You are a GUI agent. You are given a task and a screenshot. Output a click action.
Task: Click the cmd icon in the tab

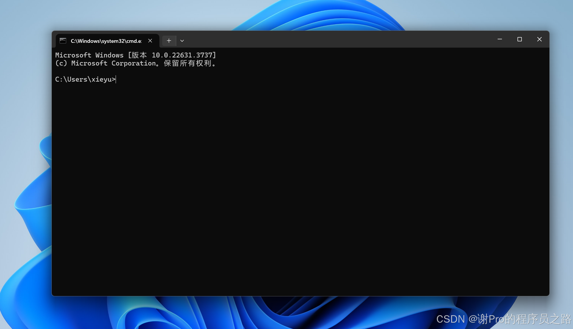[x=63, y=41]
